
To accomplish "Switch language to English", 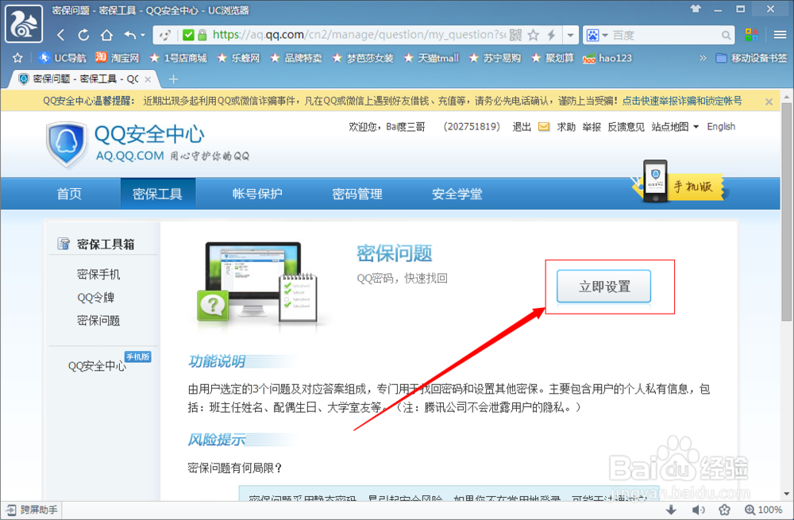I will pyautogui.click(x=721, y=126).
